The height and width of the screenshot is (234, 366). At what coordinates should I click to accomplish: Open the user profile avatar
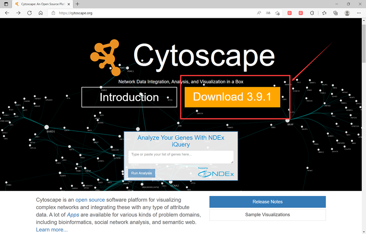click(347, 13)
